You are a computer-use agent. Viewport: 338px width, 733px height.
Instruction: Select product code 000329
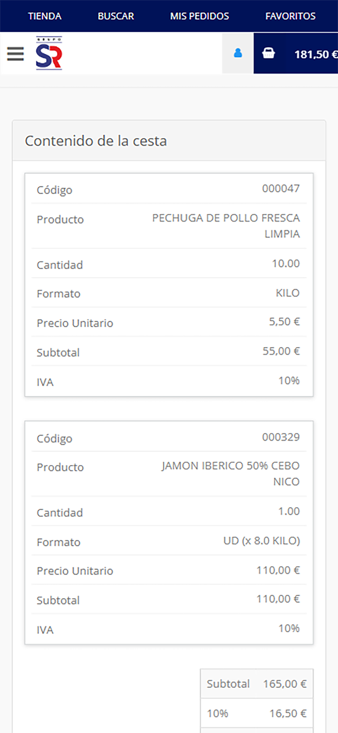281,437
